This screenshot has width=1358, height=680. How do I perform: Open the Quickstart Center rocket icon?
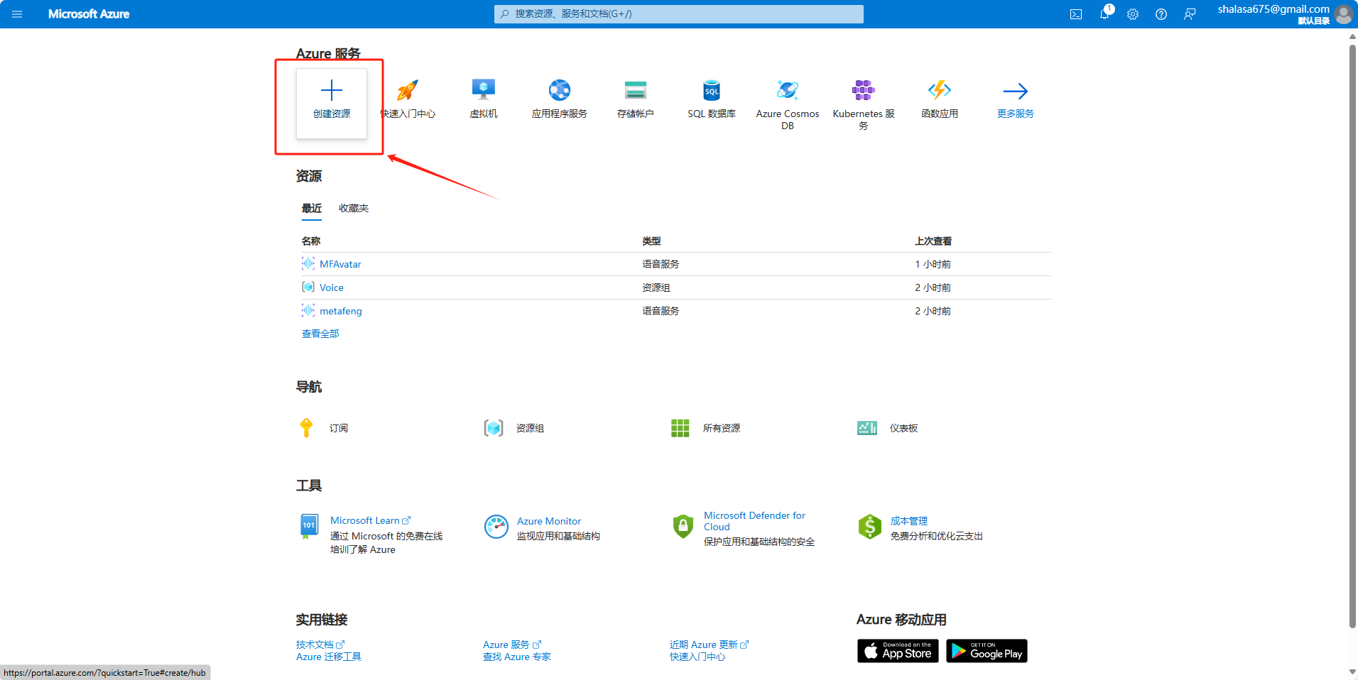pyautogui.click(x=408, y=90)
